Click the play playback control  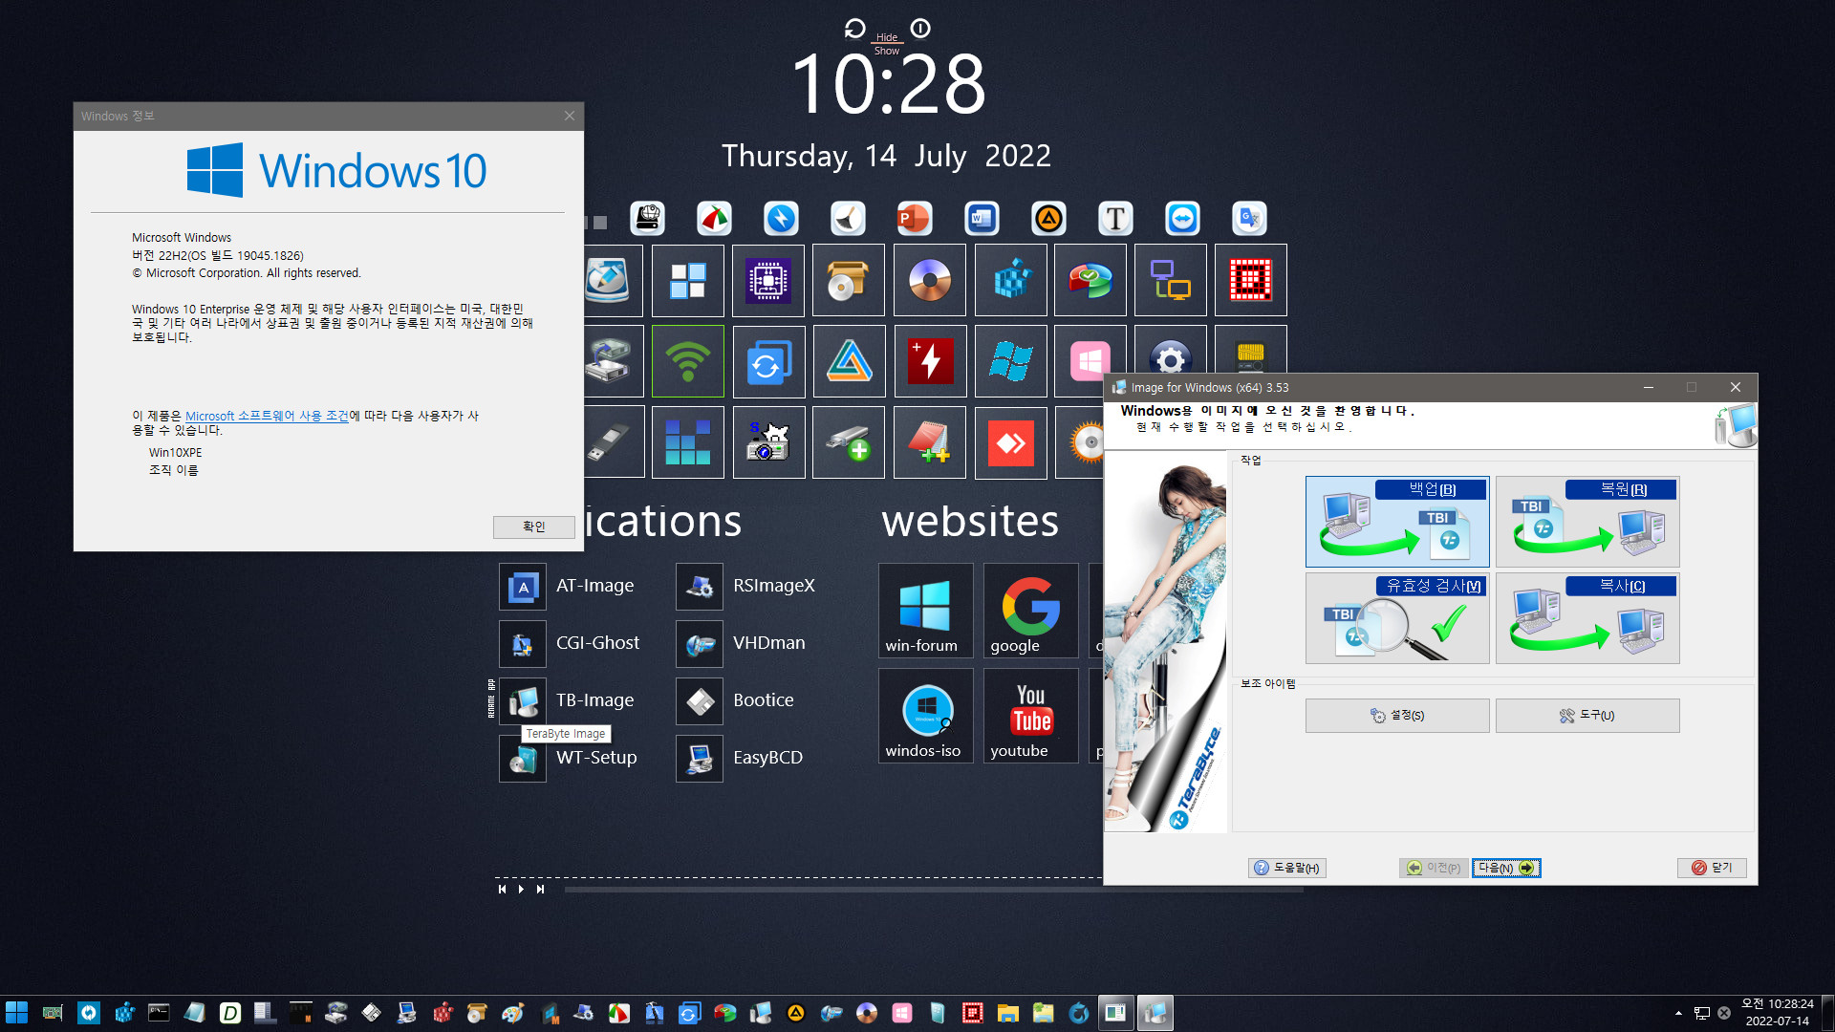pyautogui.click(x=521, y=890)
